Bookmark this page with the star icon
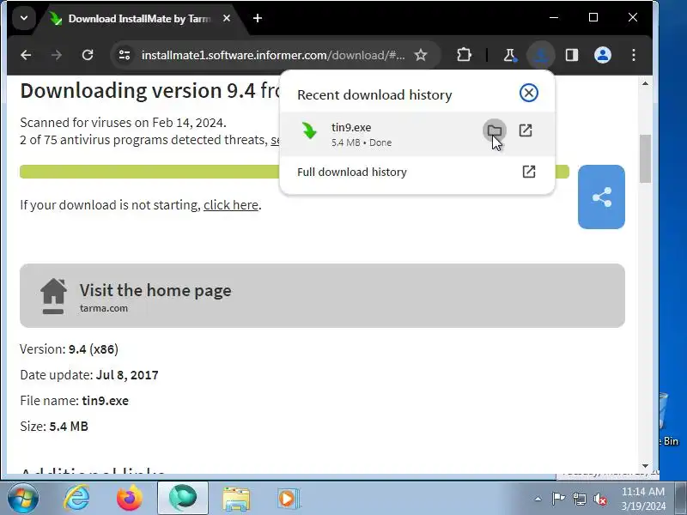 pyautogui.click(x=421, y=55)
